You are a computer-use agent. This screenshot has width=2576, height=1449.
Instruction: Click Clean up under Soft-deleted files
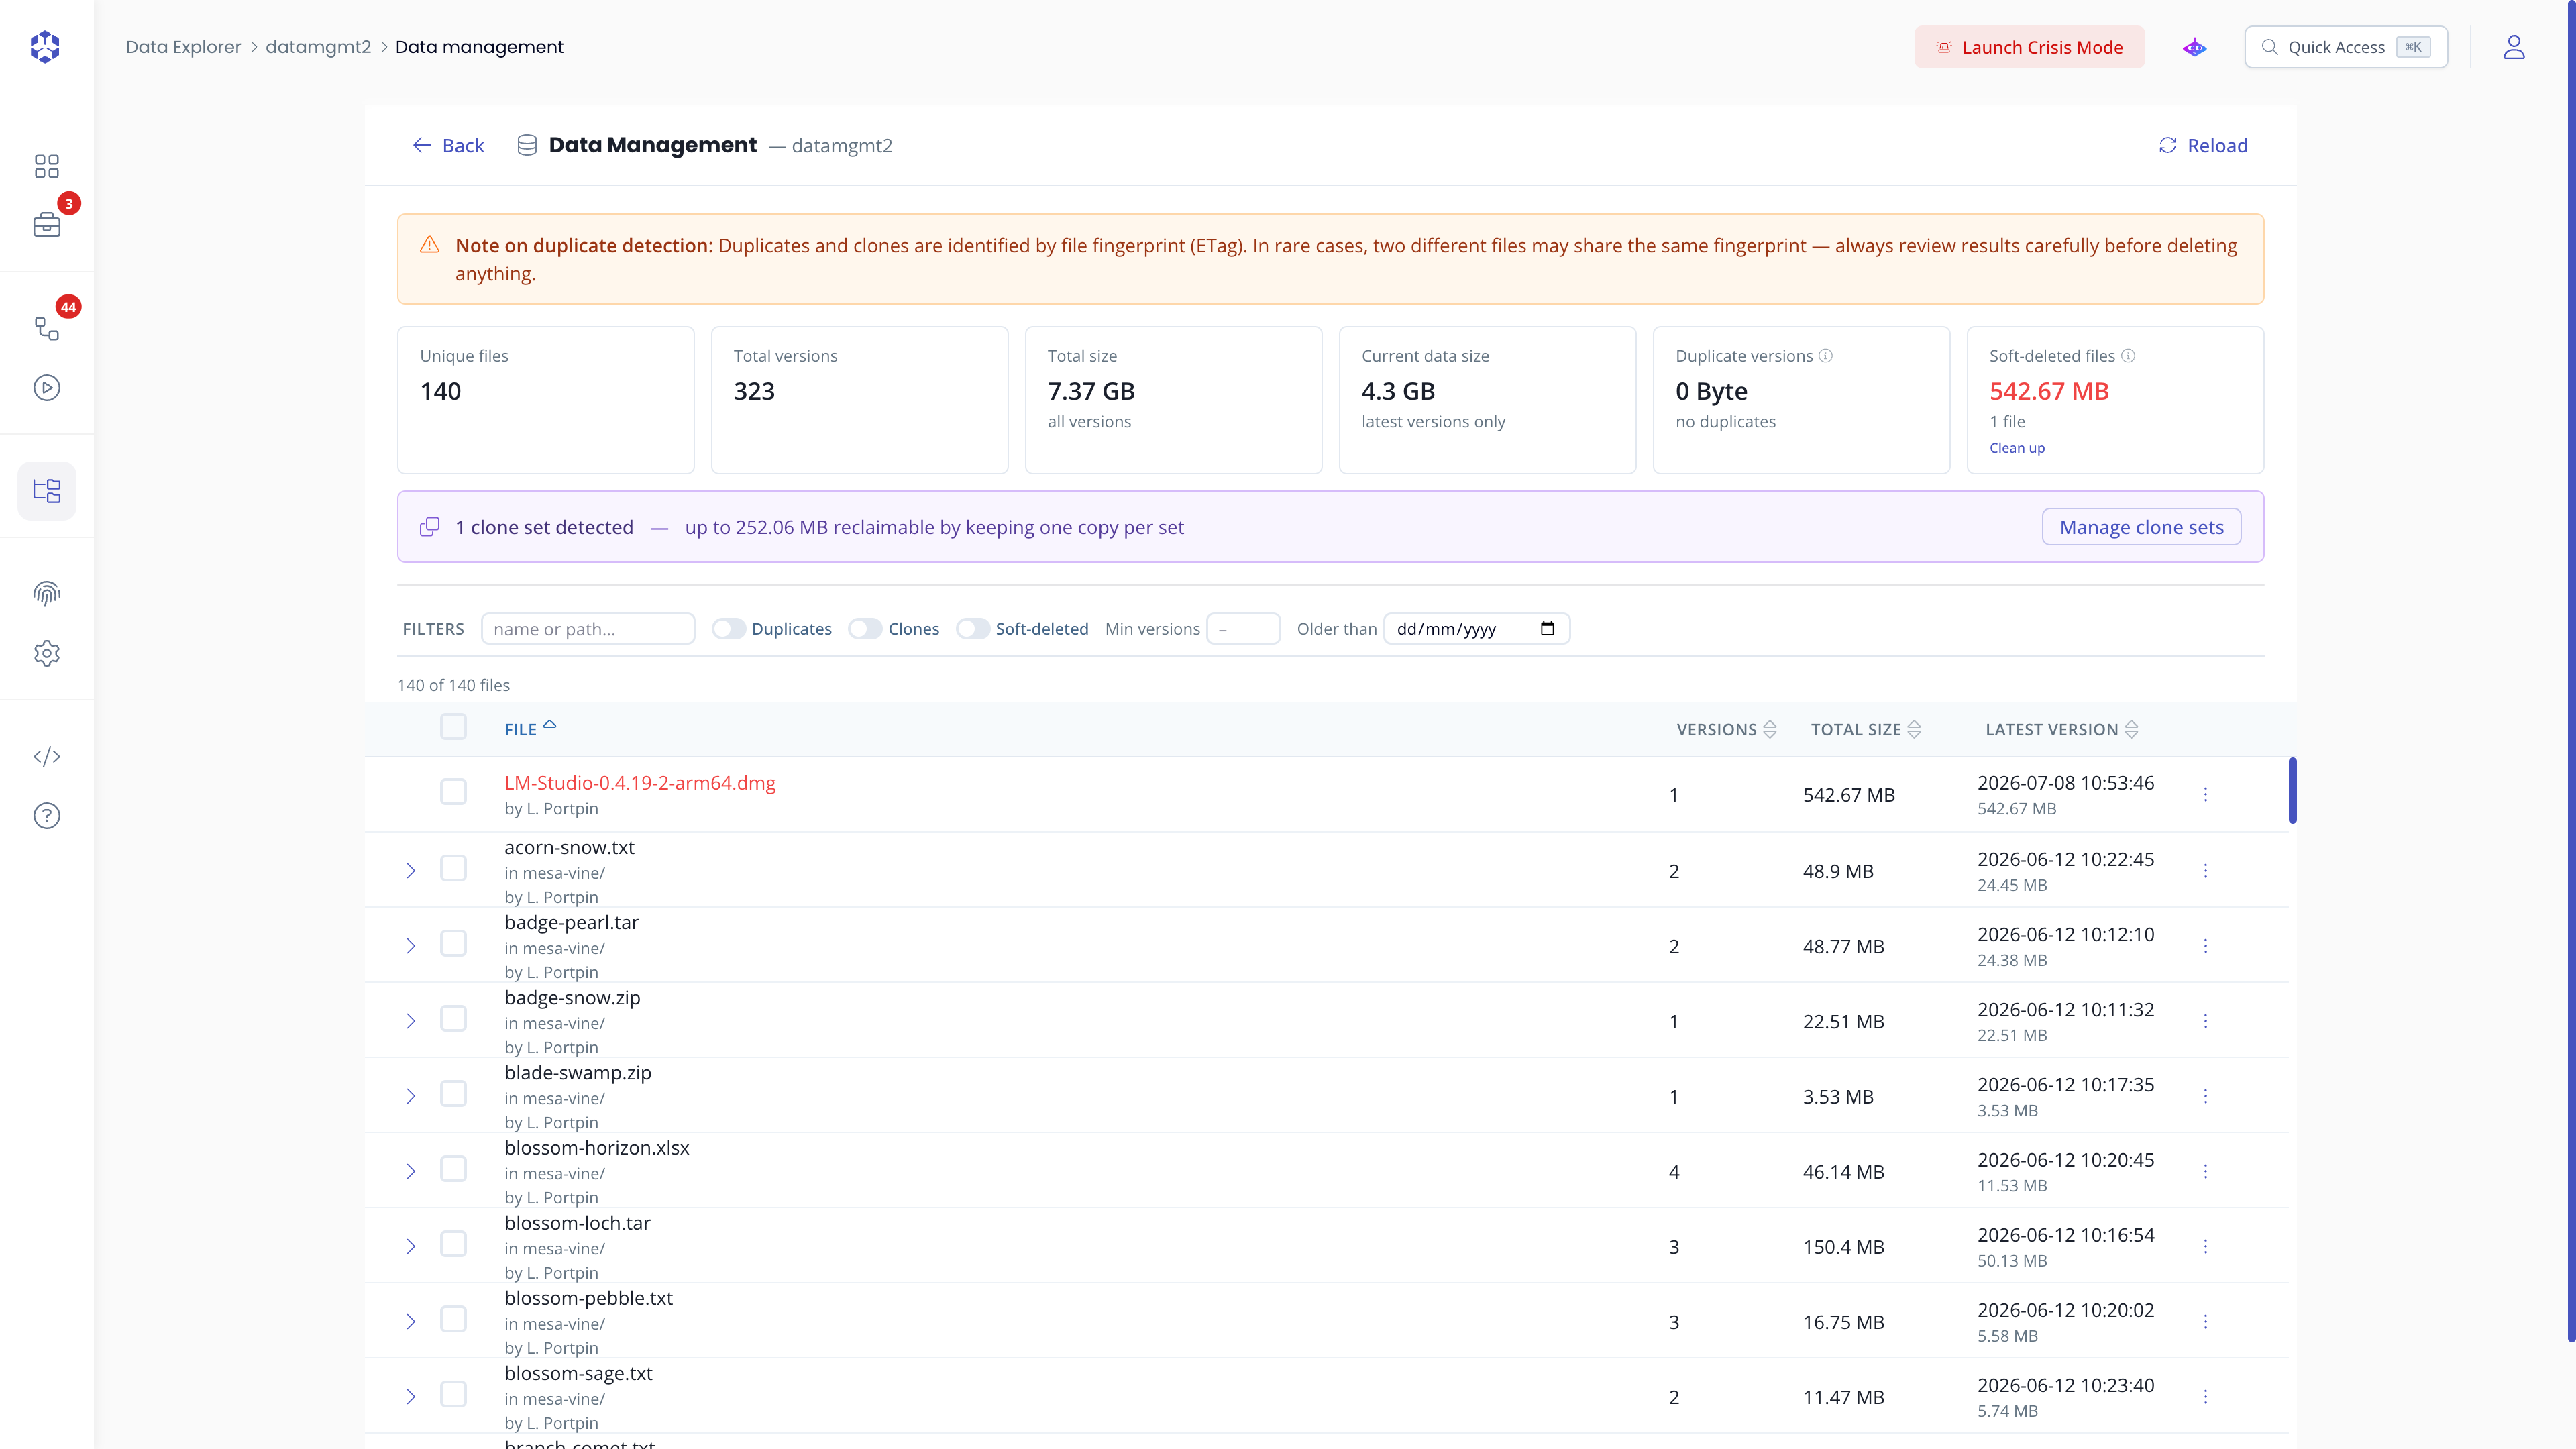(x=2017, y=448)
